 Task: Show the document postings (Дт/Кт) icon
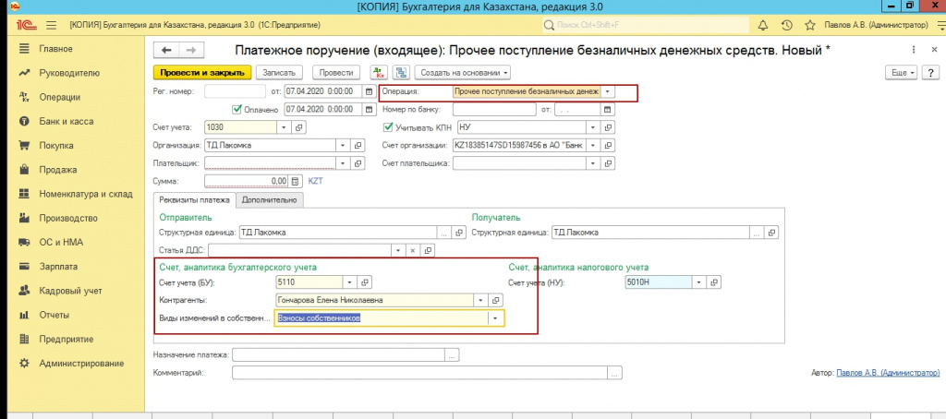point(378,72)
